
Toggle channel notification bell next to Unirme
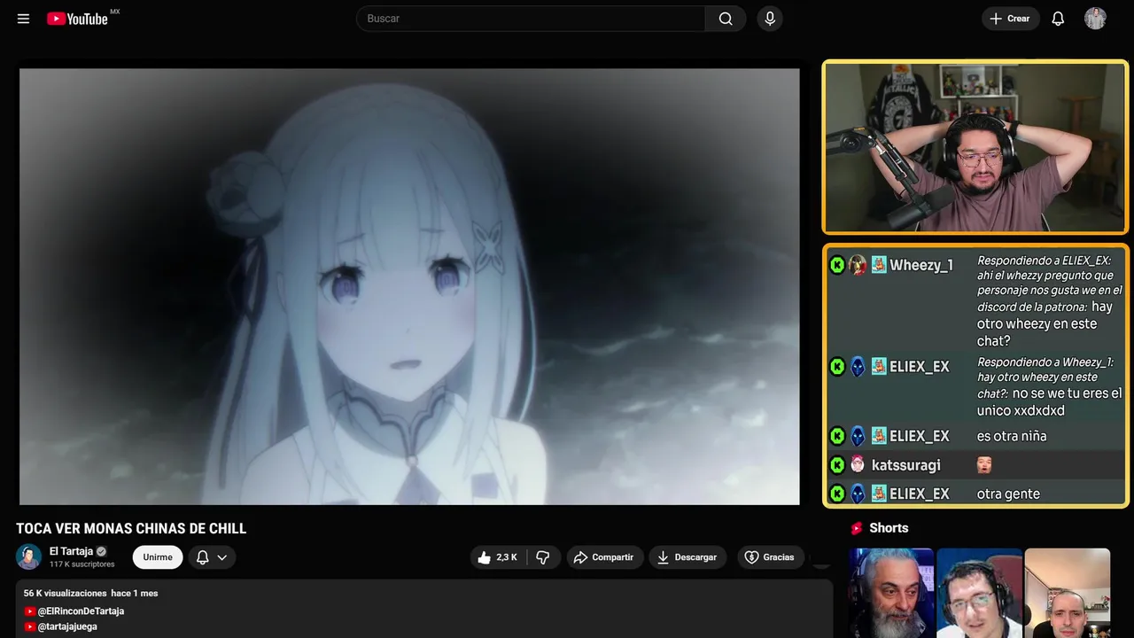point(202,557)
